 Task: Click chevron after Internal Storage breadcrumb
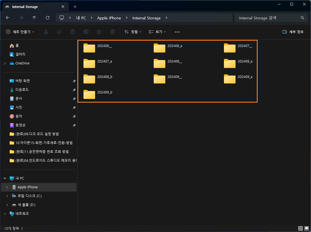pyautogui.click(x=166, y=18)
